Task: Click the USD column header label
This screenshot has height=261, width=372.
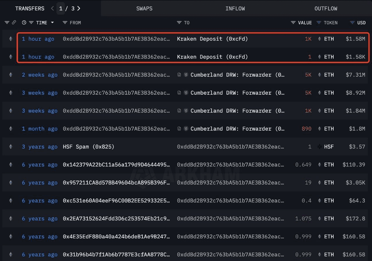Action: [362, 23]
